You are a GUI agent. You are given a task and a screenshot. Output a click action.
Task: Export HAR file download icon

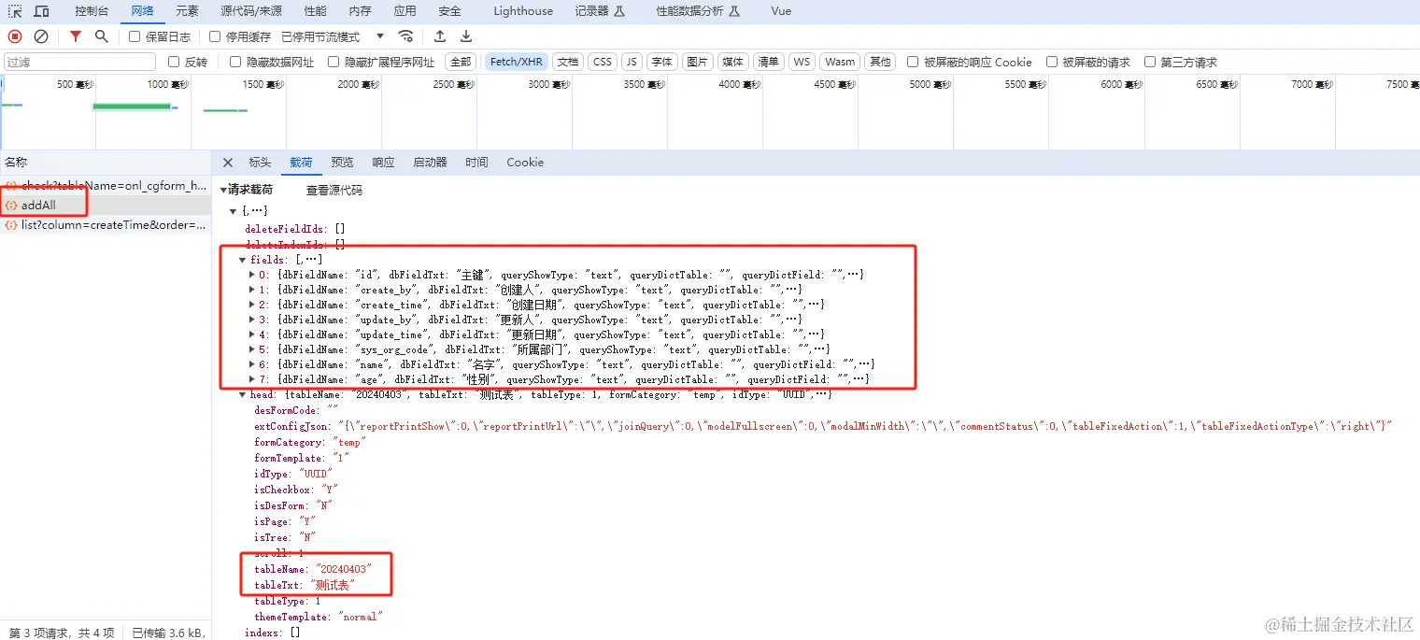[x=466, y=36]
